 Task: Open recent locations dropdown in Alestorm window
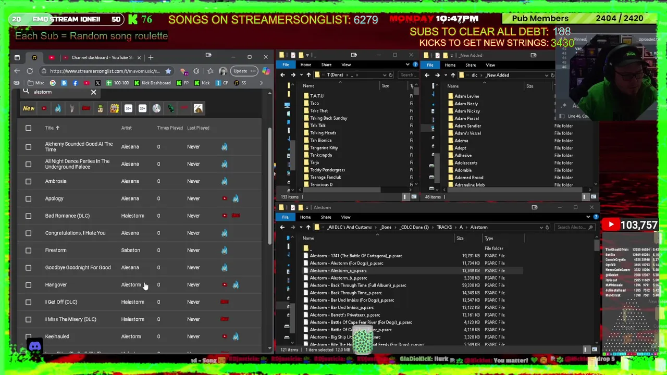[x=301, y=227]
